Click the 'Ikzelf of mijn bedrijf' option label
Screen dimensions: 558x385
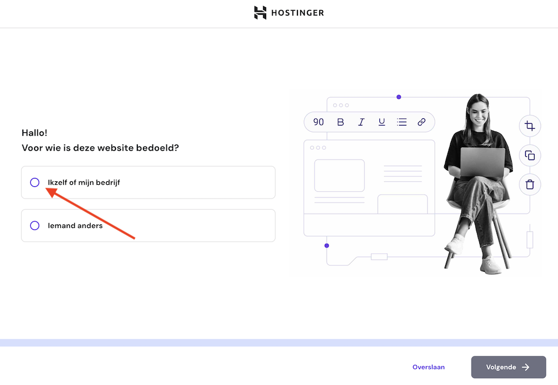tap(84, 182)
